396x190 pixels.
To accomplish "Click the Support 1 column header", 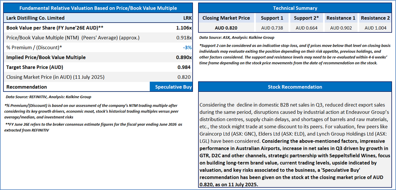I will [x=272, y=18].
